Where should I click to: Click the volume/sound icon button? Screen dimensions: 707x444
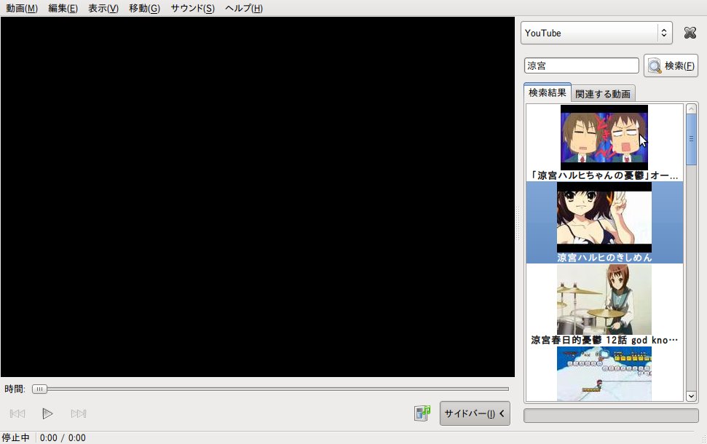coord(422,413)
